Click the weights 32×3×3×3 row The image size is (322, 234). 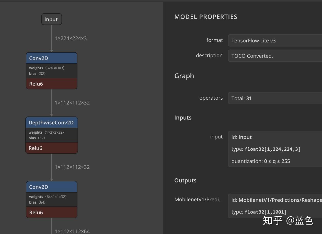click(47, 68)
